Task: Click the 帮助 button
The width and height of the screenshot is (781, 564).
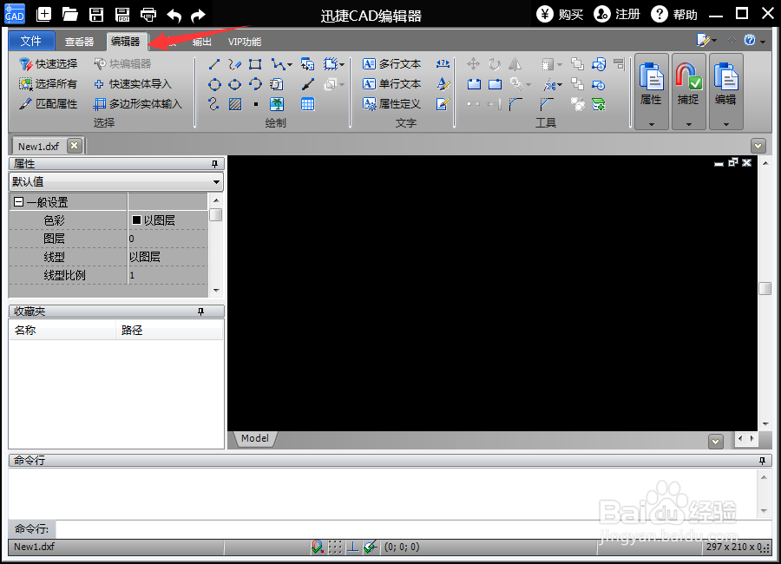Action: (674, 15)
